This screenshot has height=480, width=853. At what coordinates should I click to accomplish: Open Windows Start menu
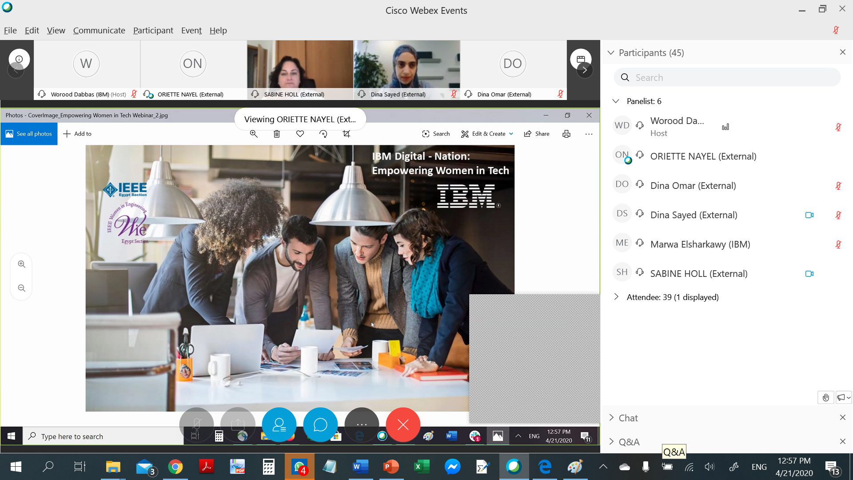(16, 467)
